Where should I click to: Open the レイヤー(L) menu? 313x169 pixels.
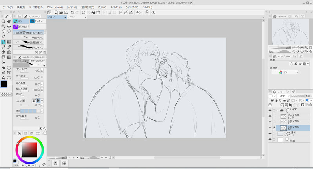click(72, 7)
